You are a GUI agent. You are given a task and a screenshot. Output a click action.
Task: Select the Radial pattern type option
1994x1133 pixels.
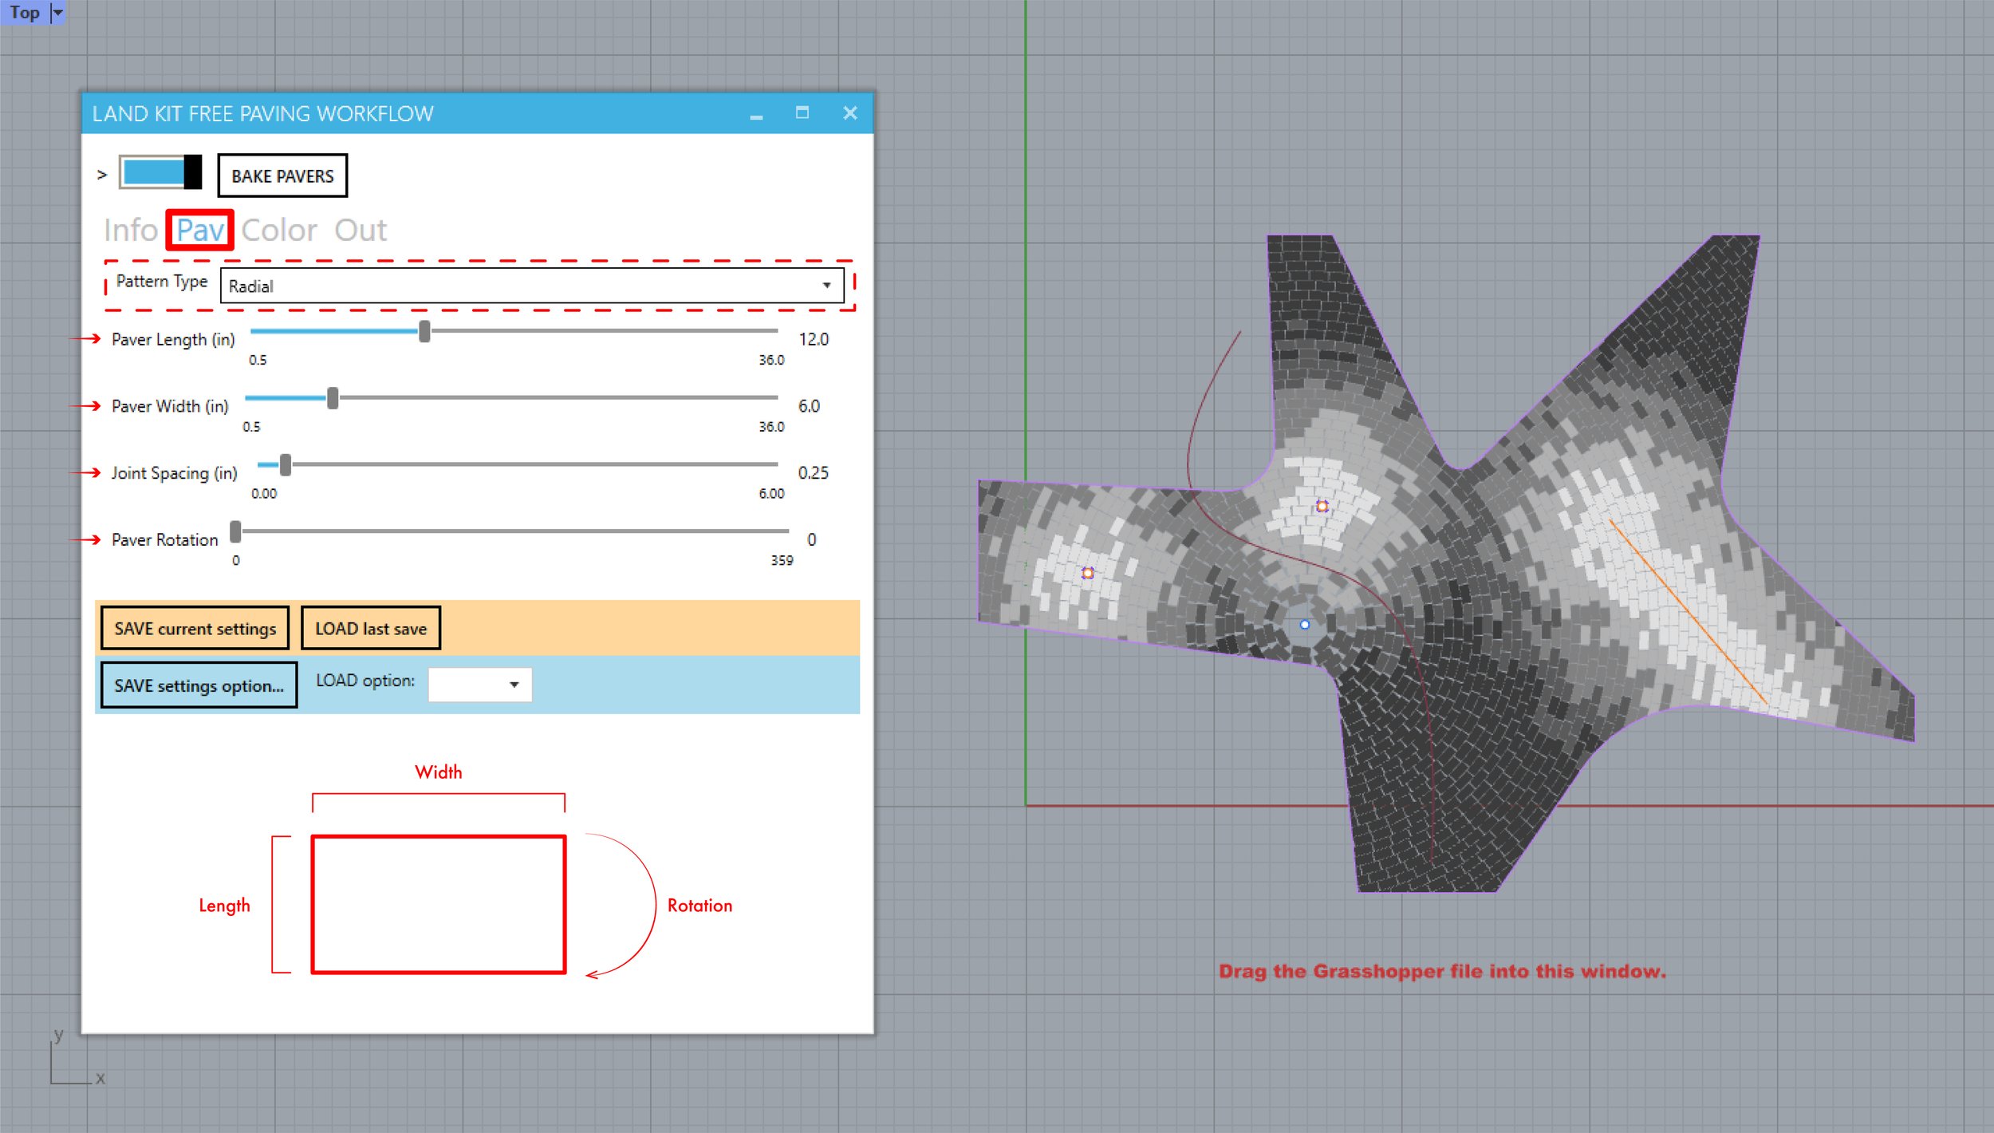(534, 285)
